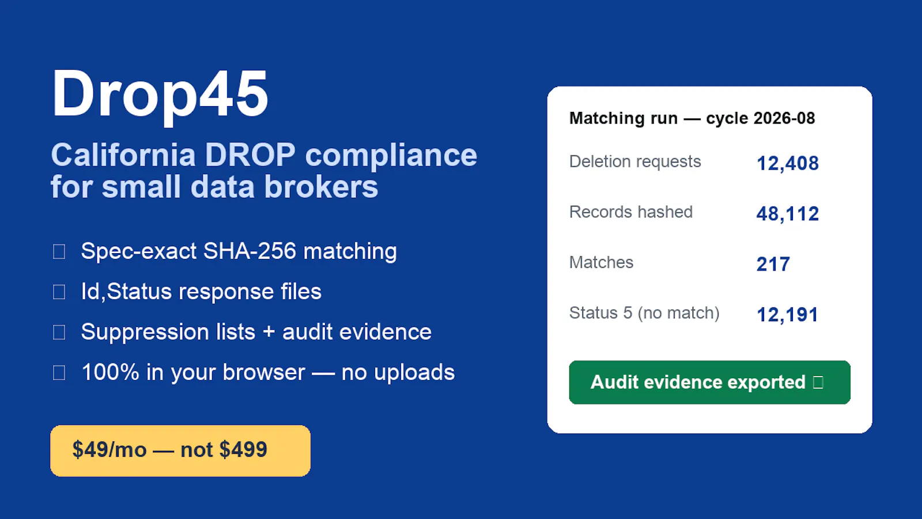Click the Records hashed label
The height and width of the screenshot is (519, 922).
click(631, 212)
